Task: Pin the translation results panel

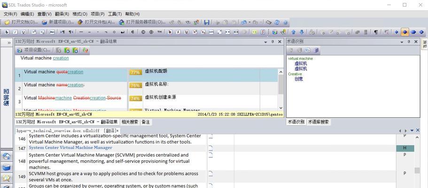Action: point(272,42)
